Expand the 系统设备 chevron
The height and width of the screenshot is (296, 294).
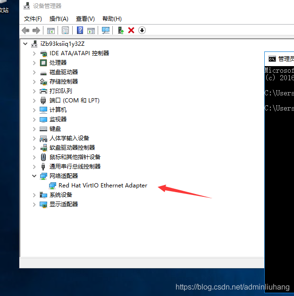click(34, 195)
